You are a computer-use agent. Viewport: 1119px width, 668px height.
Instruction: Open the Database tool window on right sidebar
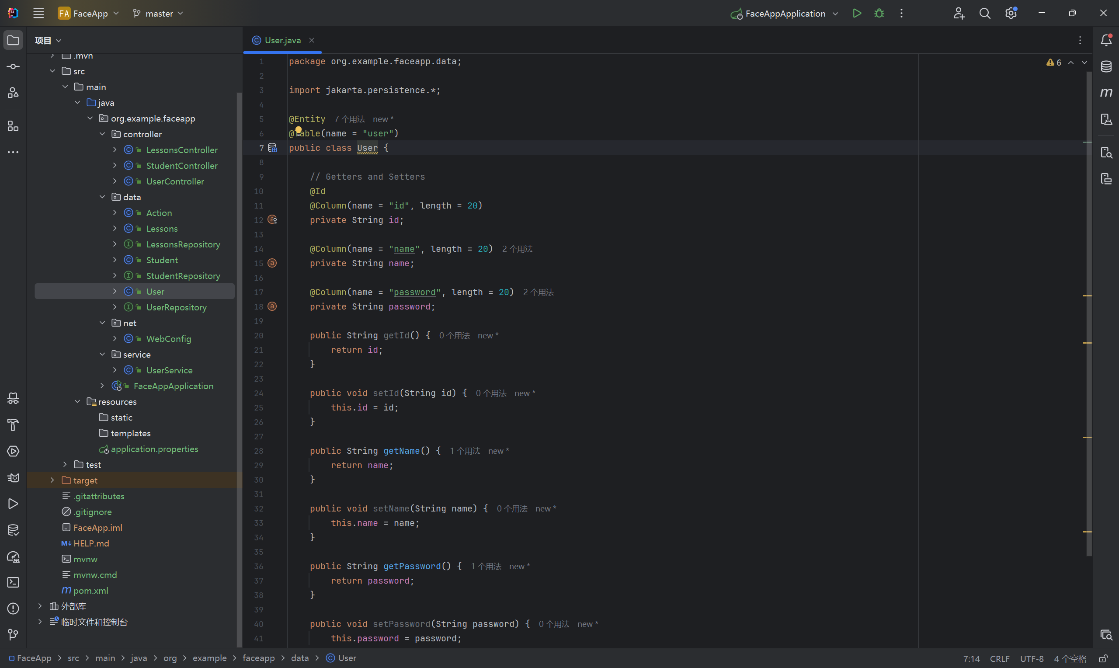1106,66
